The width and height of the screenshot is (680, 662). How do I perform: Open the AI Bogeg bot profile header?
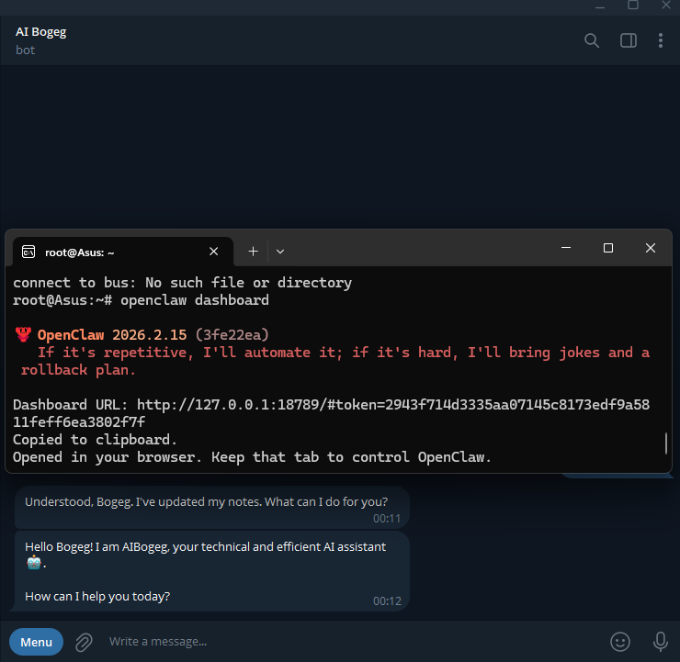(41, 40)
